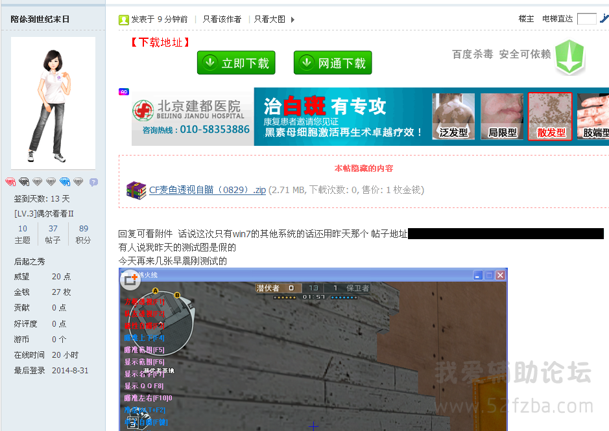Click the 楼主 label
This screenshot has width=609, height=431.
coord(526,19)
